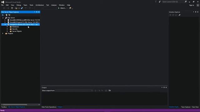Click the New Project toolbar icon
This screenshot has width=200, height=112.
[12, 8]
